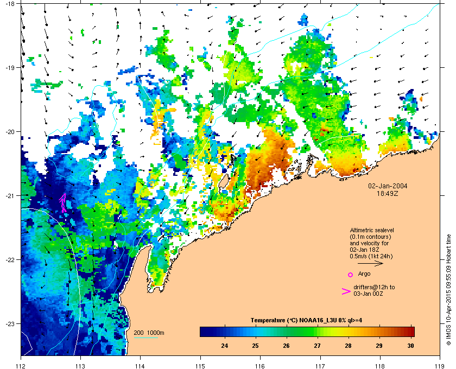Click the IMOS copyright timestamp text
Screen dimensions: 456x369
448,289
